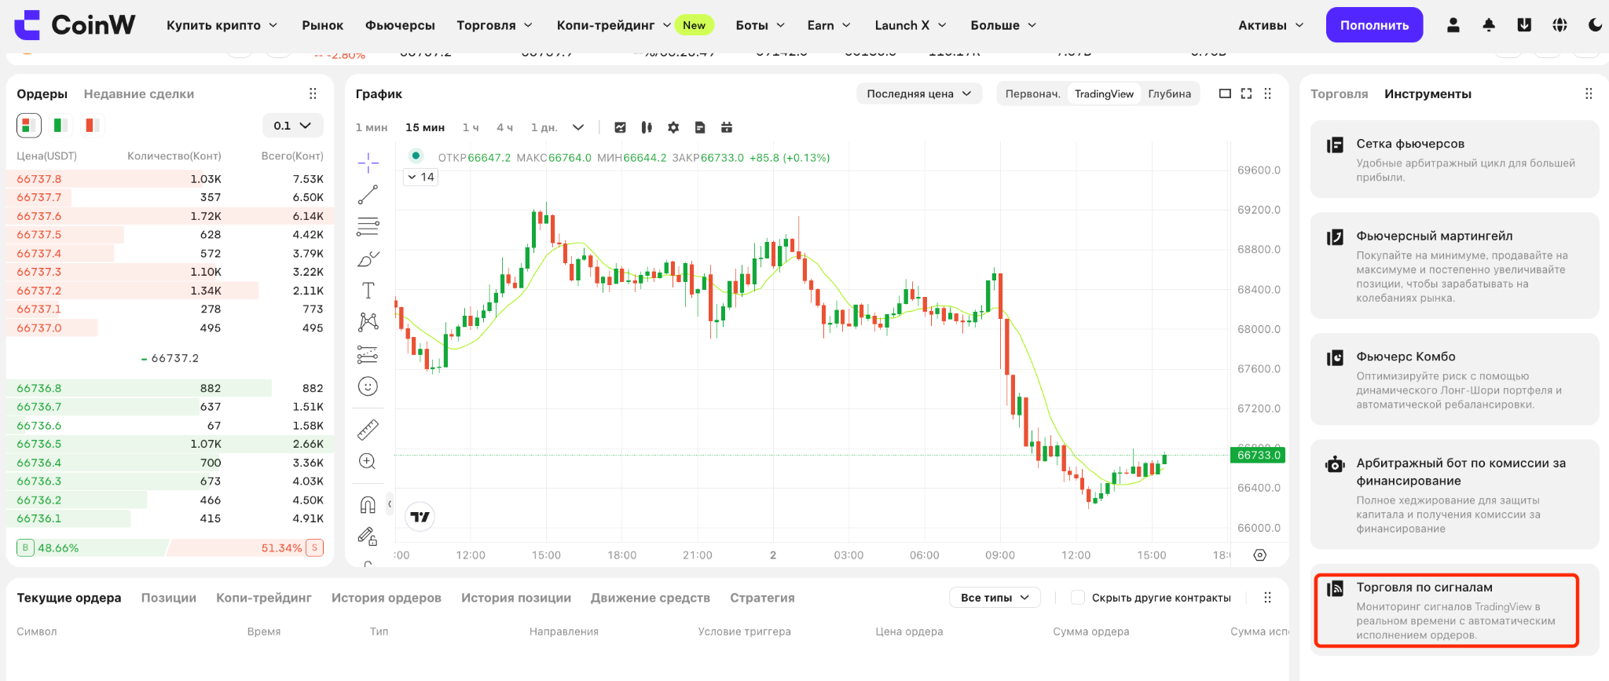1609x681 pixels.
Task: Open the emoji sticker tool
Action: click(368, 386)
